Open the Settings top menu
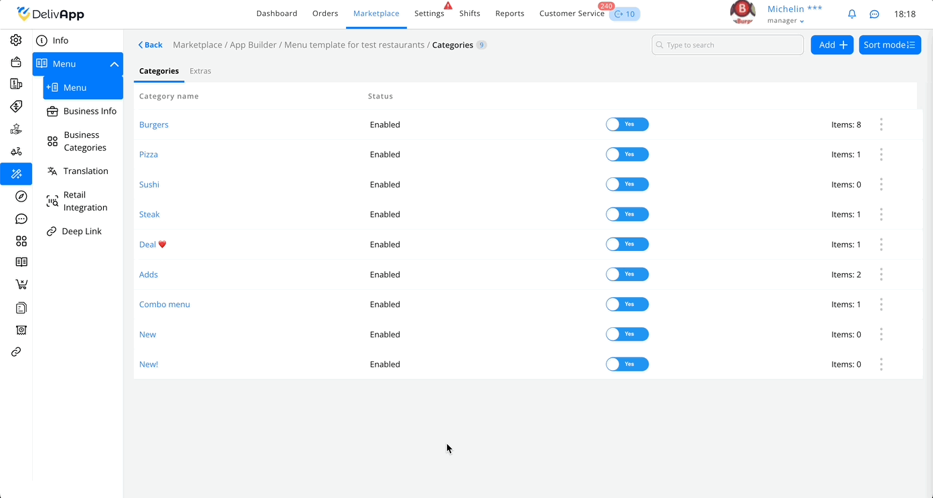 click(429, 13)
